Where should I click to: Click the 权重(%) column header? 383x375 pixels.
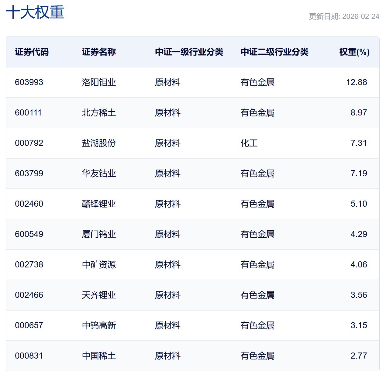tap(354, 52)
